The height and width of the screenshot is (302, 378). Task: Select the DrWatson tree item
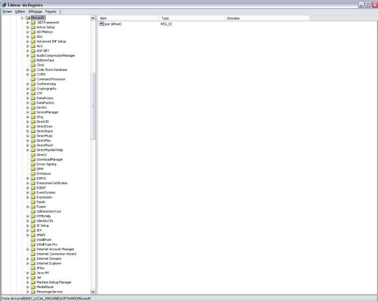coord(44,174)
